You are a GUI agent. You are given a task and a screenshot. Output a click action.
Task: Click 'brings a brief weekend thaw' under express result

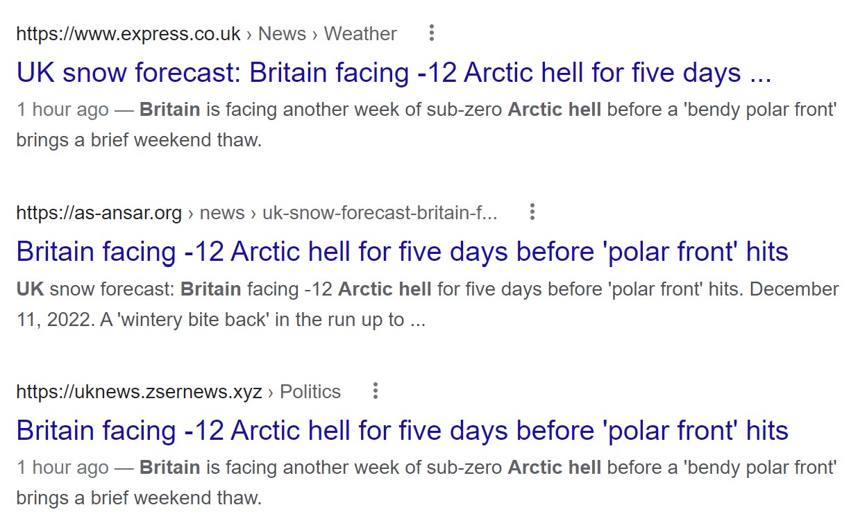[x=139, y=140]
